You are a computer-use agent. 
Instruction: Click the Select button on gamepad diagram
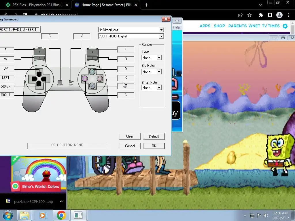tap(60, 82)
